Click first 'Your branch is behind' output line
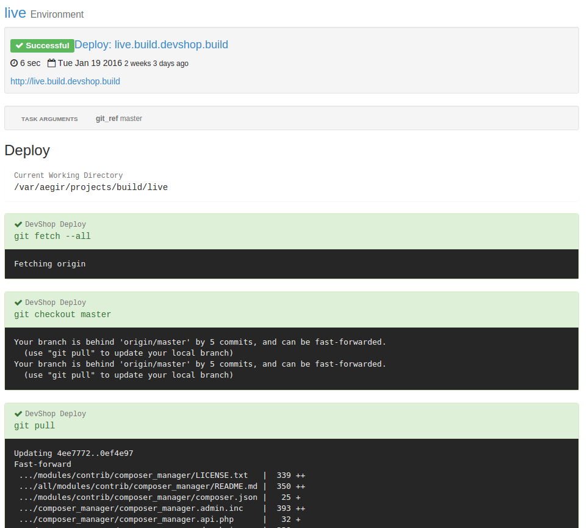This screenshot has width=587, height=528. (x=200, y=342)
